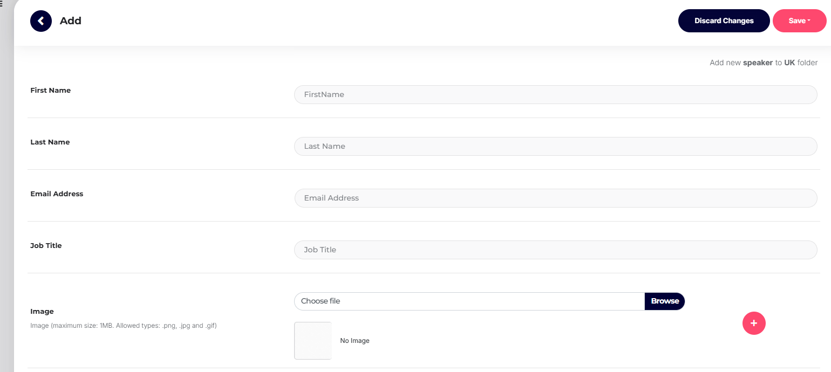This screenshot has width=831, height=372.
Task: Open the Save dropdown button
Action: [800, 21]
